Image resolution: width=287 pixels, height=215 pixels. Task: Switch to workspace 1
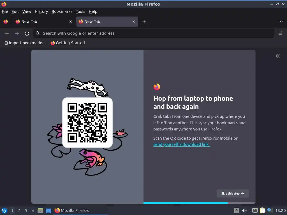tap(12, 211)
